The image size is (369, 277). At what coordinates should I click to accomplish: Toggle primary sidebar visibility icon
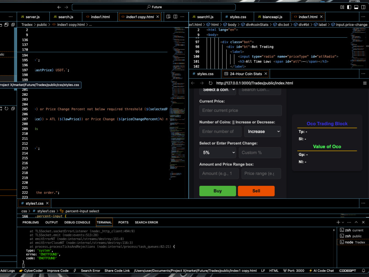click(349, 7)
